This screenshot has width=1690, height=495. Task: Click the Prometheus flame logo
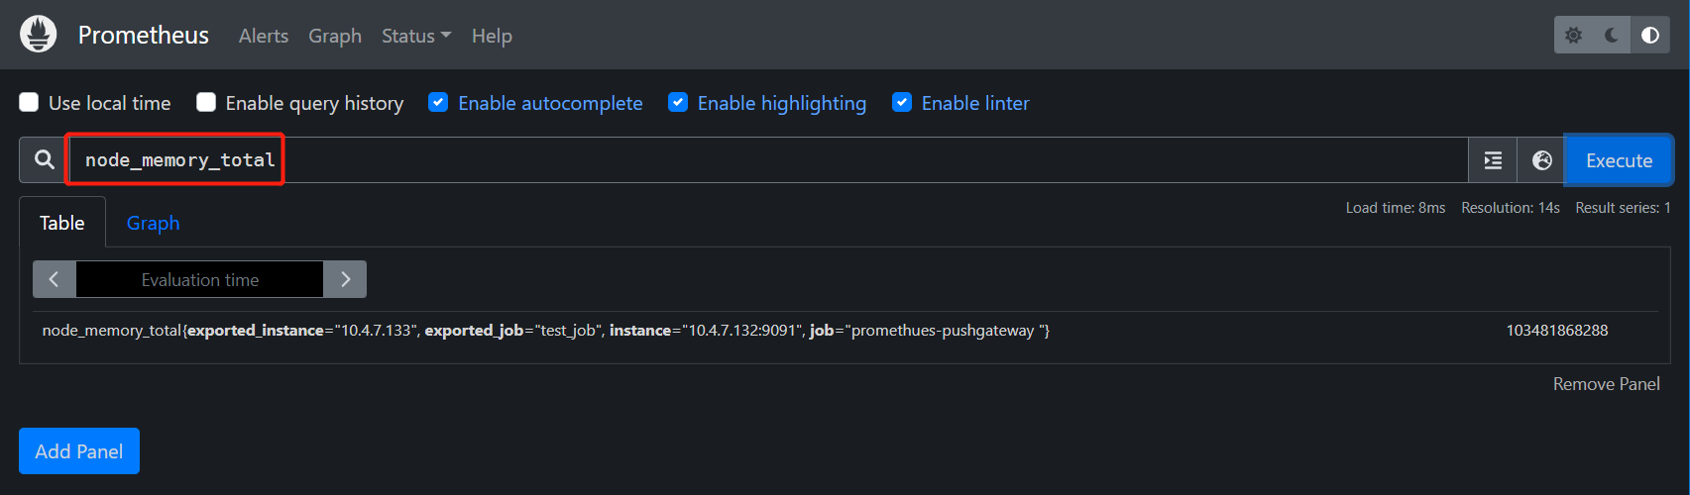(39, 35)
